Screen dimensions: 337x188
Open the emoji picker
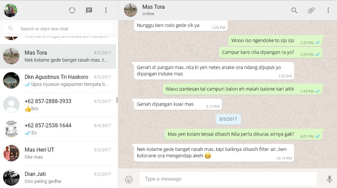tap(129, 180)
